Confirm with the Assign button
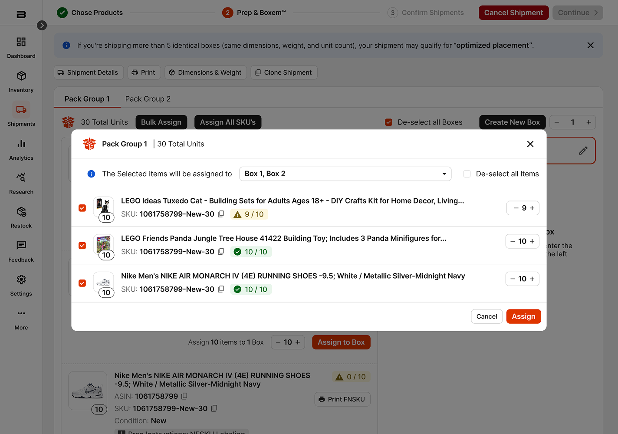 (524, 316)
